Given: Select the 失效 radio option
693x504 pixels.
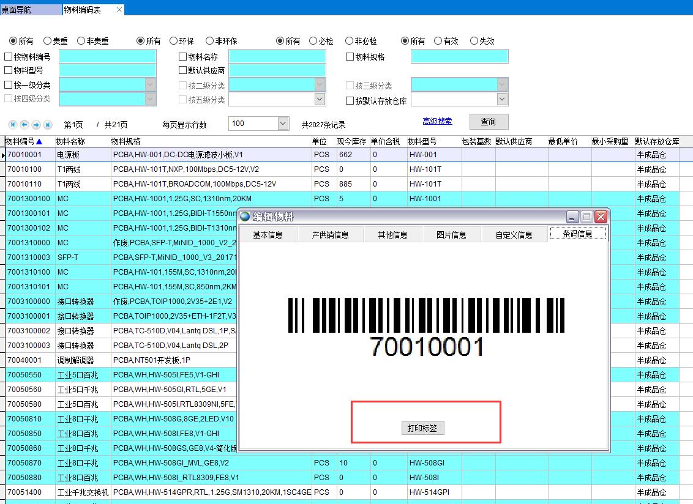Looking at the screenshot, I should click(474, 41).
